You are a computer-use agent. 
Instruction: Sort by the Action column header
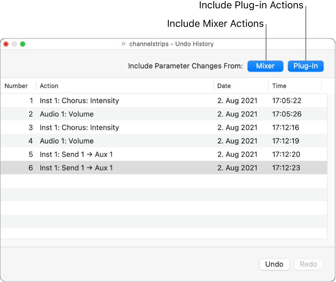[x=49, y=86]
